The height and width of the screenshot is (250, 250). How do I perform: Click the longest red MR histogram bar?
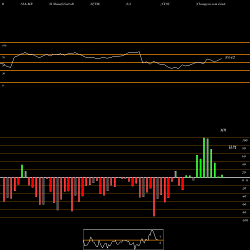pyautogui.click(x=154, y=197)
